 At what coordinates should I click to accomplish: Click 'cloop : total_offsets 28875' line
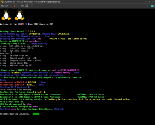(x=17, y=49)
